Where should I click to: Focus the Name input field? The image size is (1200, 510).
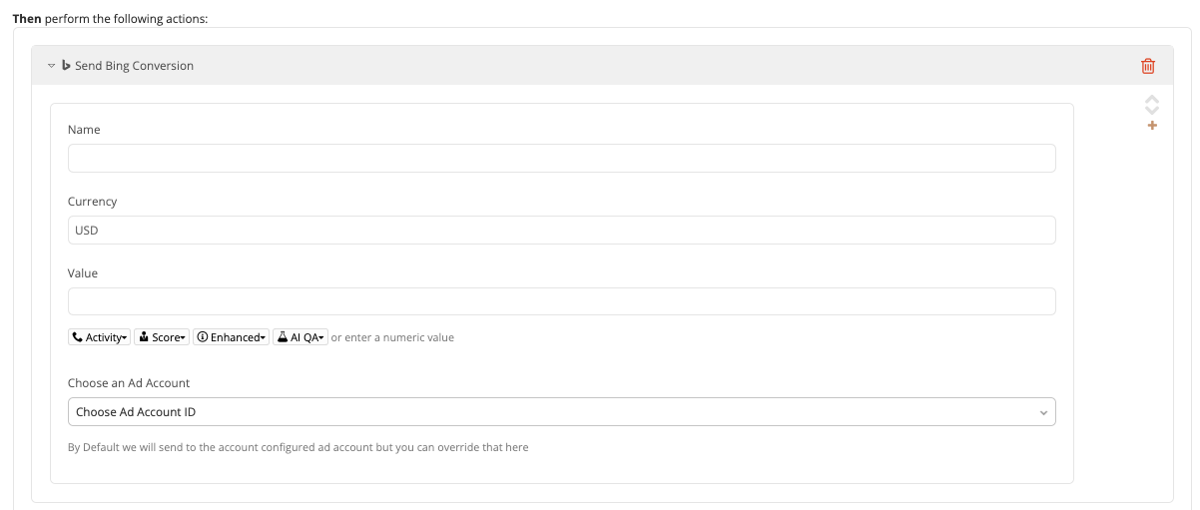(561, 158)
